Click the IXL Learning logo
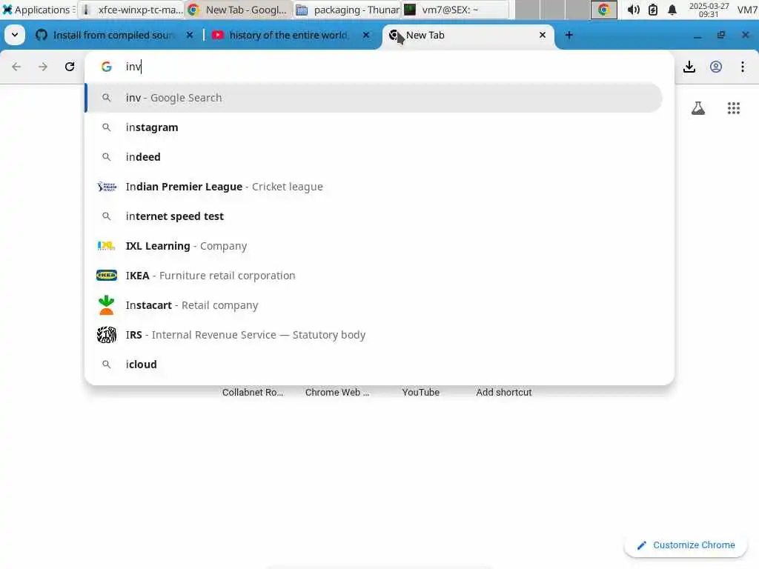This screenshot has height=569, width=759. (x=107, y=246)
